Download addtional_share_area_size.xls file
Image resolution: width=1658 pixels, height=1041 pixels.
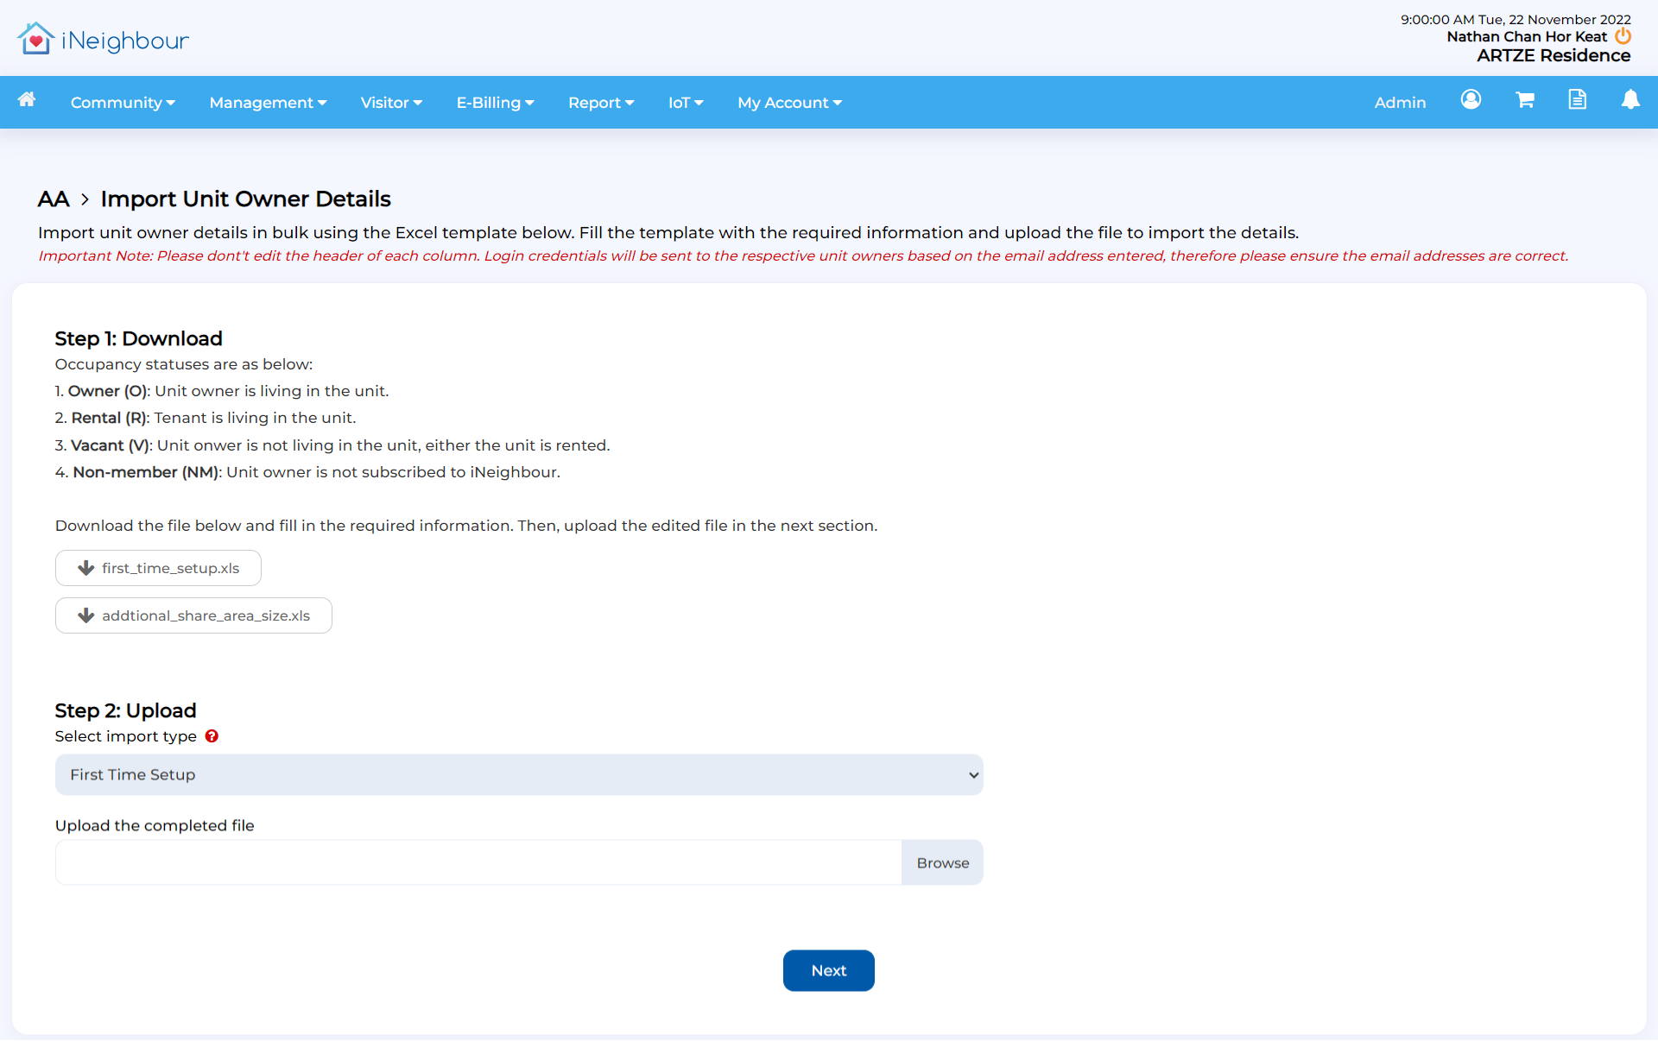pos(193,615)
